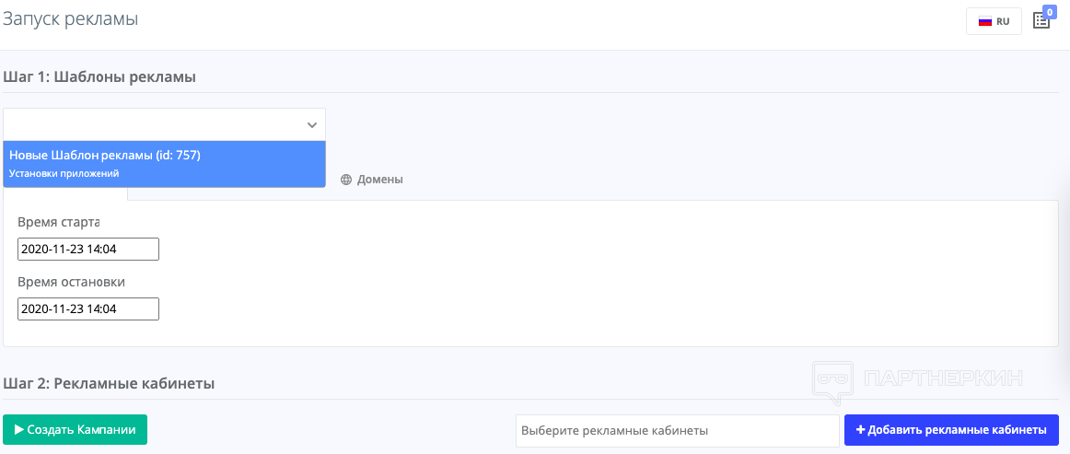The width and height of the screenshot is (1070, 454).
Task: Click the notification counter badge showing 0
Action: tap(1049, 12)
